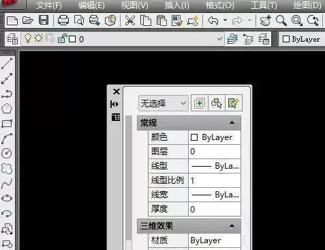Click the Paste clipboard icon
Screen dimensions: 325x250
(161, 20)
